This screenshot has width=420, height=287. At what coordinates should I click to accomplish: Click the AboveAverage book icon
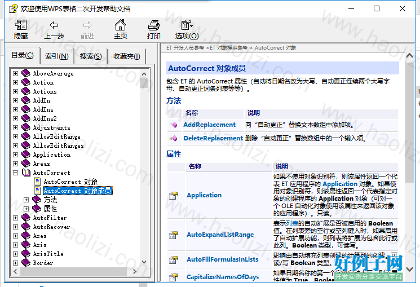click(x=26, y=73)
